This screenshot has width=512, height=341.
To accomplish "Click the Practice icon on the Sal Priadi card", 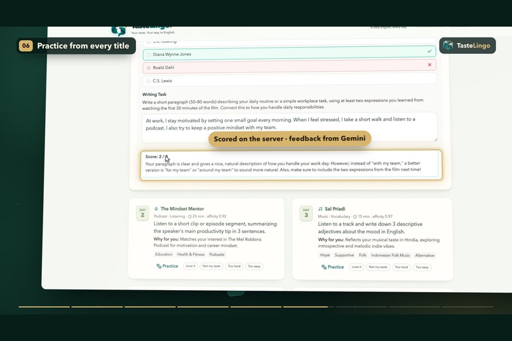I will (x=324, y=267).
